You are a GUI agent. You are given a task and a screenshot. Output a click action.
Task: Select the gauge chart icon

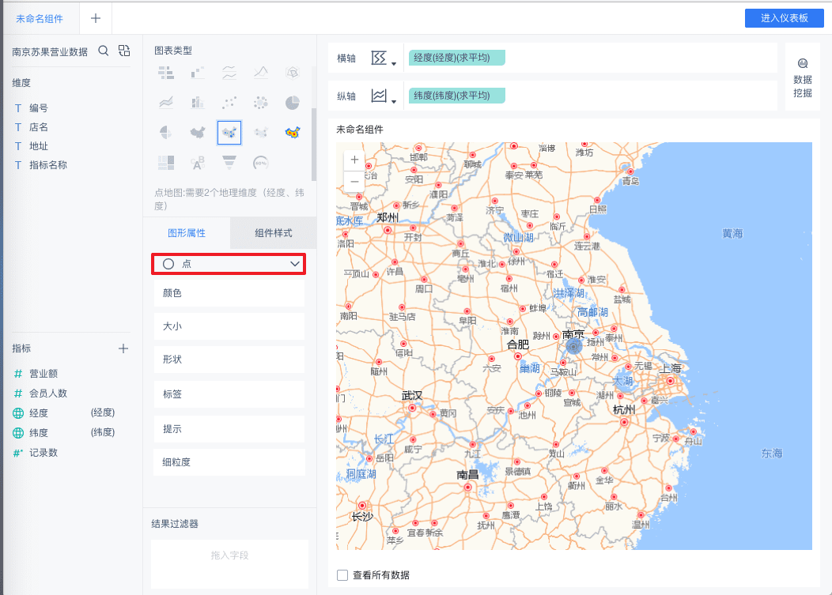260,162
